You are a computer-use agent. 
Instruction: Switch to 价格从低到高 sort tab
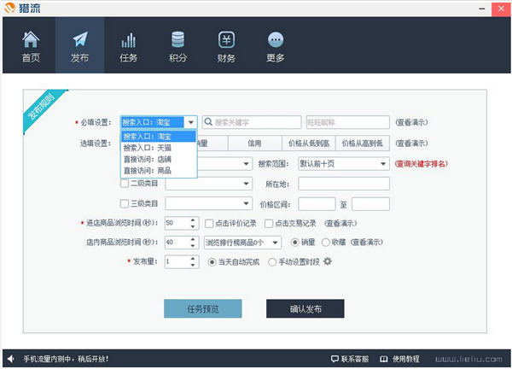pos(309,143)
